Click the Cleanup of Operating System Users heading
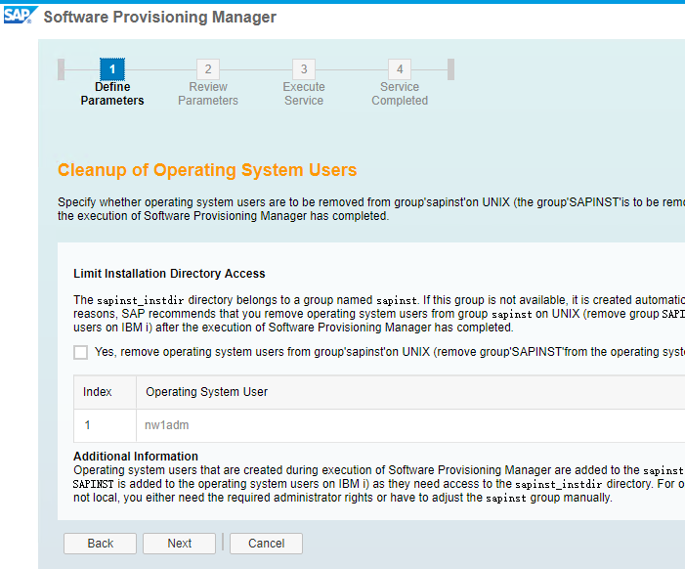The width and height of the screenshot is (685, 569). [x=207, y=170]
